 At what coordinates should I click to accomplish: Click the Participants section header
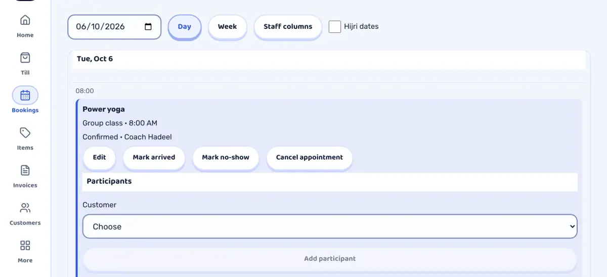[330, 182]
